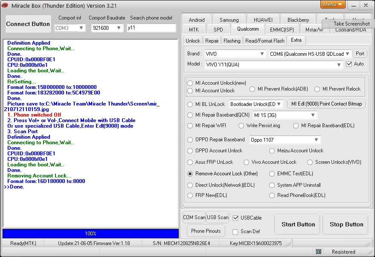Viewport: 375px width, 257px height.
Task: Choose the MI BL UnLock option
Action: pyautogui.click(x=190, y=105)
